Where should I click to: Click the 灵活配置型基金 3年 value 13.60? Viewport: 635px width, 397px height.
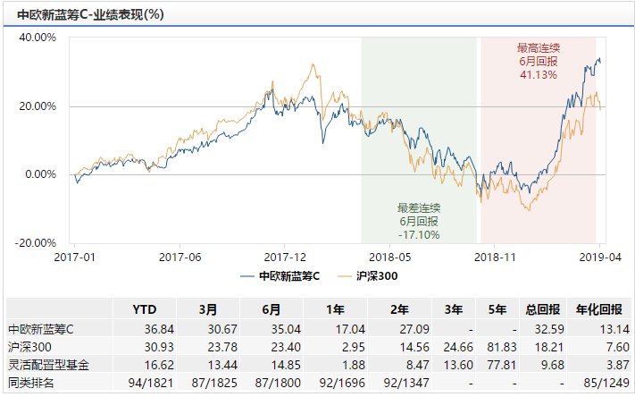(458, 365)
